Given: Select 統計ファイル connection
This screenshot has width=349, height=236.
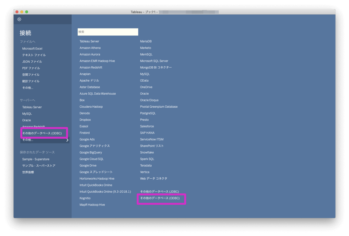Looking at the screenshot, I should click(31, 81).
